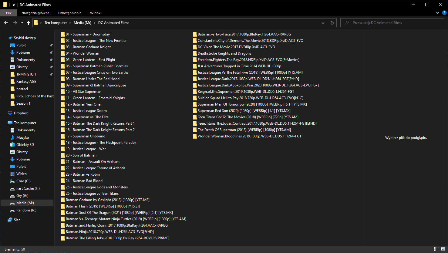This screenshot has width=448, height=253.
Task: Open the Plik menu tab
Action: pyautogui.click(x=9, y=13)
